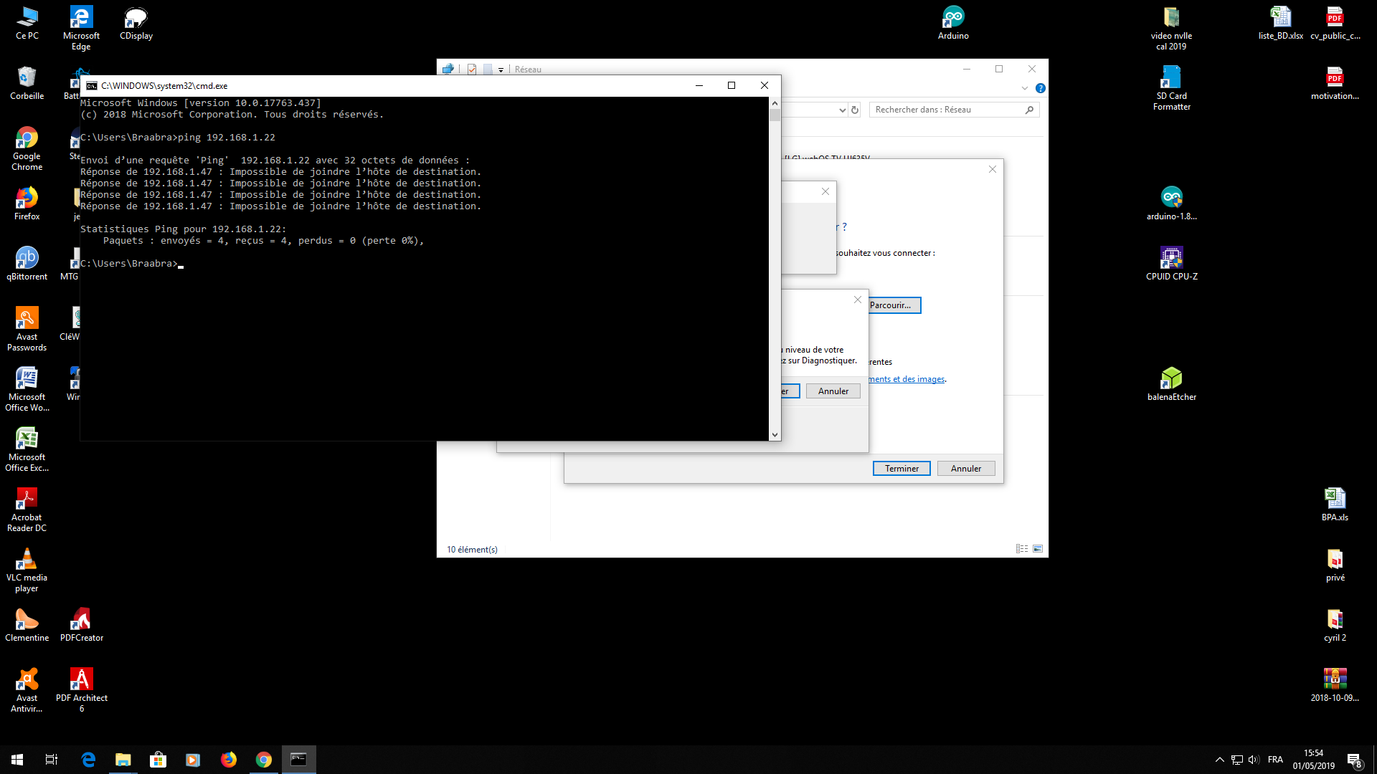Screen dimensions: 1377x774
Task: Open the notification center icon
Action: click(1355, 760)
